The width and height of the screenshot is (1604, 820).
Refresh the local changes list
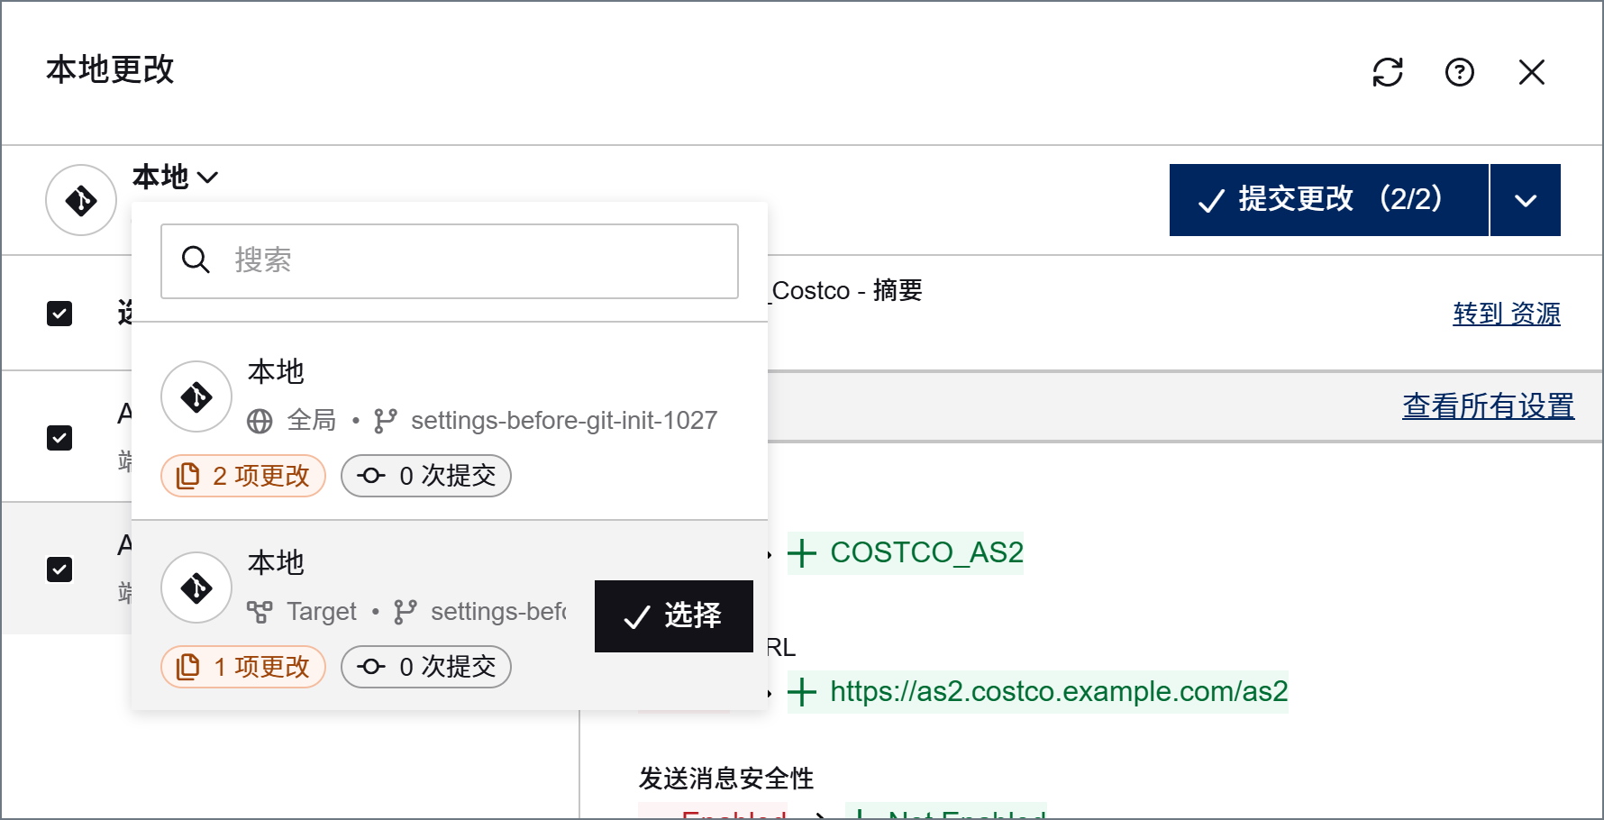pyautogui.click(x=1388, y=72)
